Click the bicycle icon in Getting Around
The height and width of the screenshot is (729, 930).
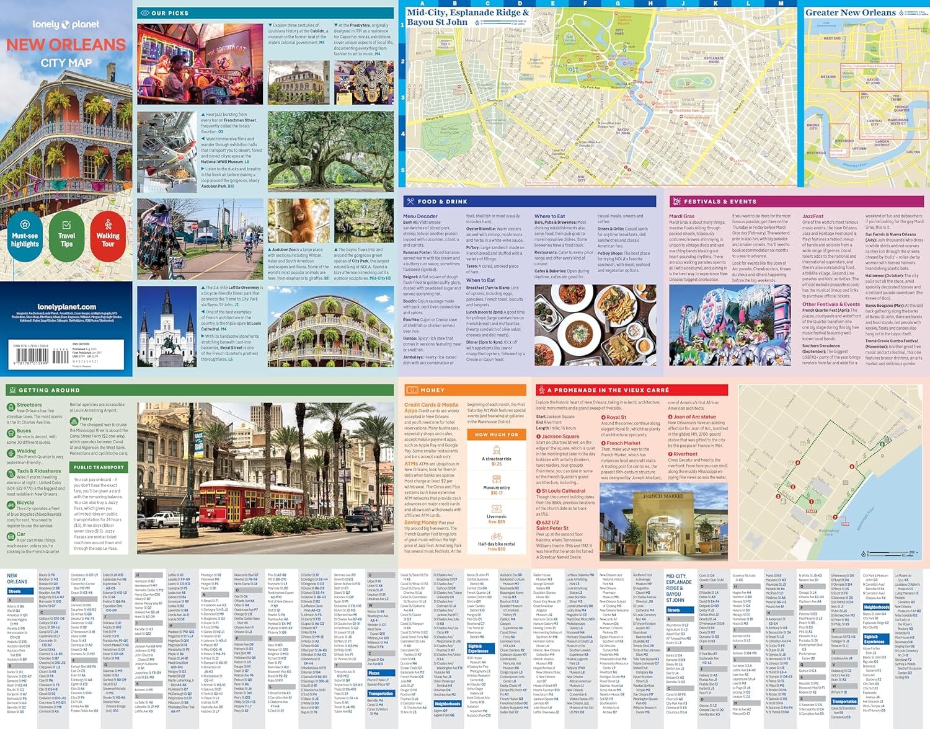click(x=10, y=504)
